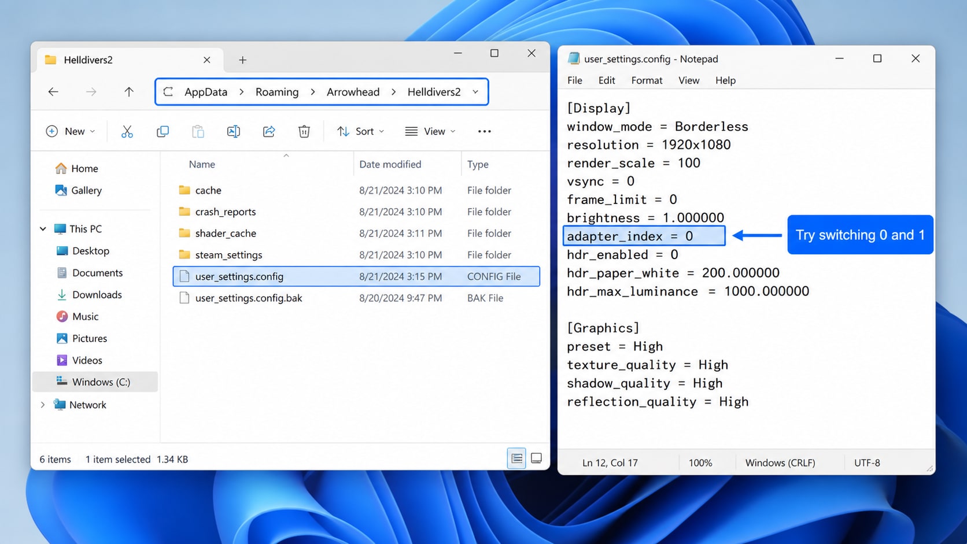Open Notepad's Format menu

point(647,80)
